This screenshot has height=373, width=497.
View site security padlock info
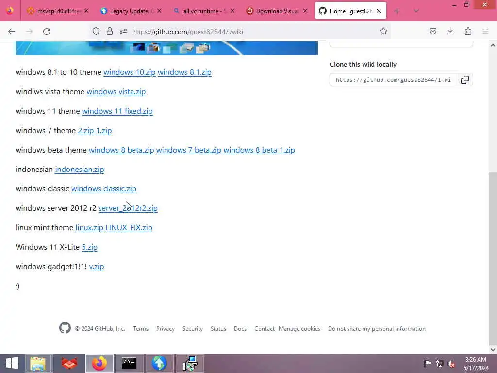tap(110, 31)
